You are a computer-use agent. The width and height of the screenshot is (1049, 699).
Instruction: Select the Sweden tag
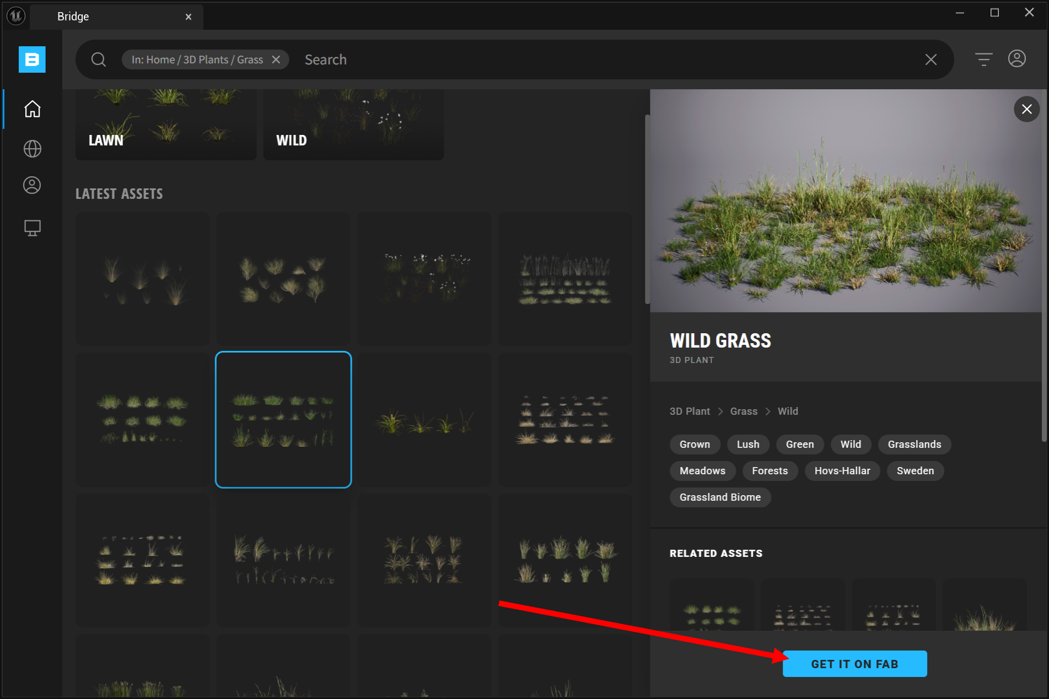[x=915, y=471]
